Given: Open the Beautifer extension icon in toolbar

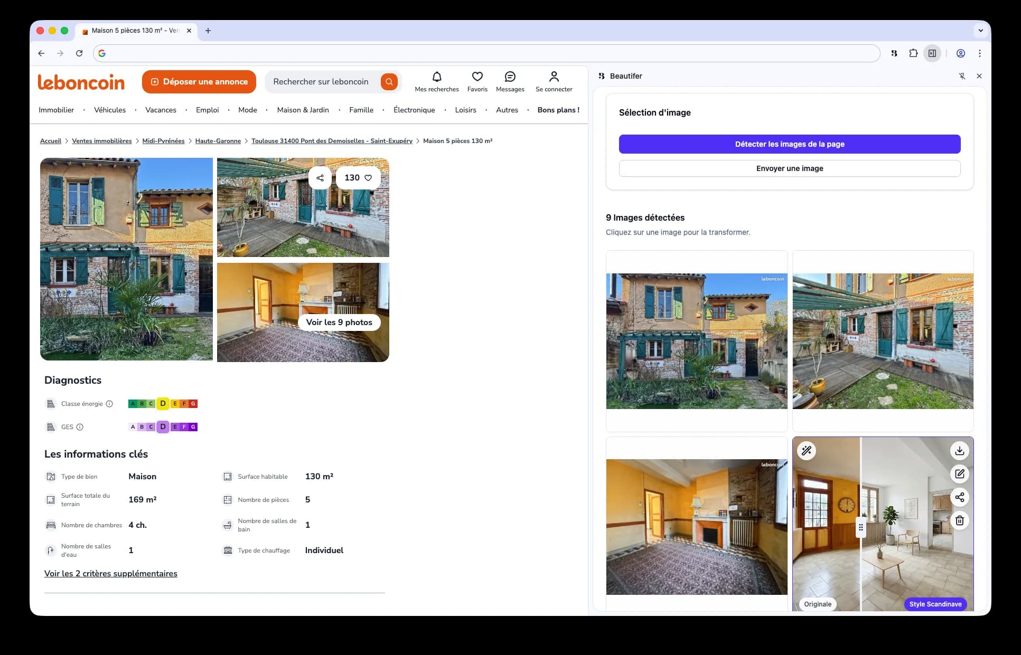Looking at the screenshot, I should pyautogui.click(x=894, y=53).
